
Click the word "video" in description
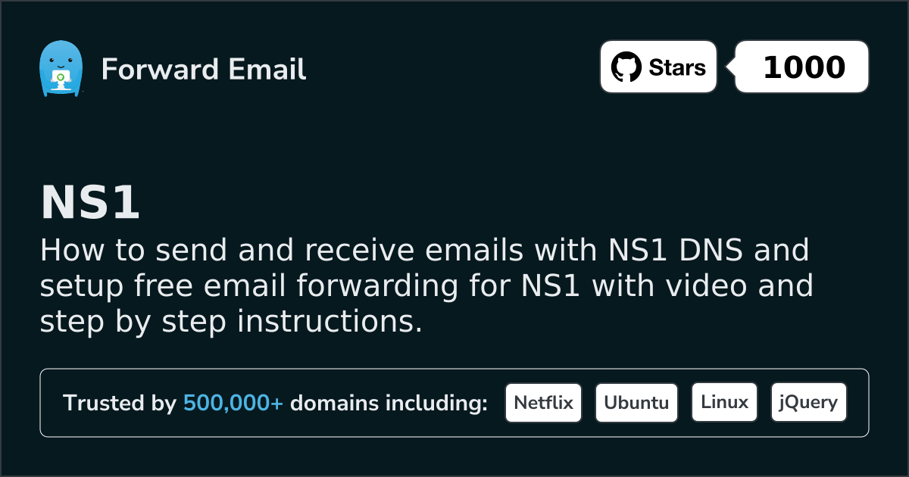click(x=704, y=286)
